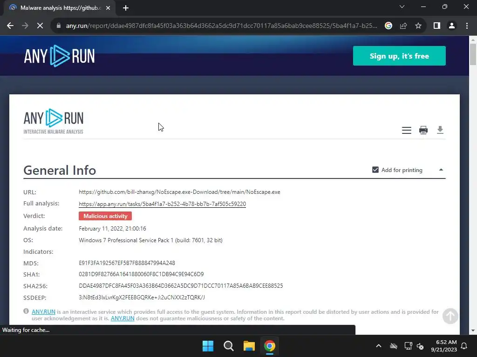Click the OneDrive tray cloud icon
The height and width of the screenshot is (357, 477).
(x=394, y=346)
